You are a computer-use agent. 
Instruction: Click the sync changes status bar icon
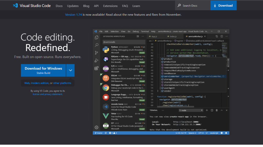[x=106, y=133]
